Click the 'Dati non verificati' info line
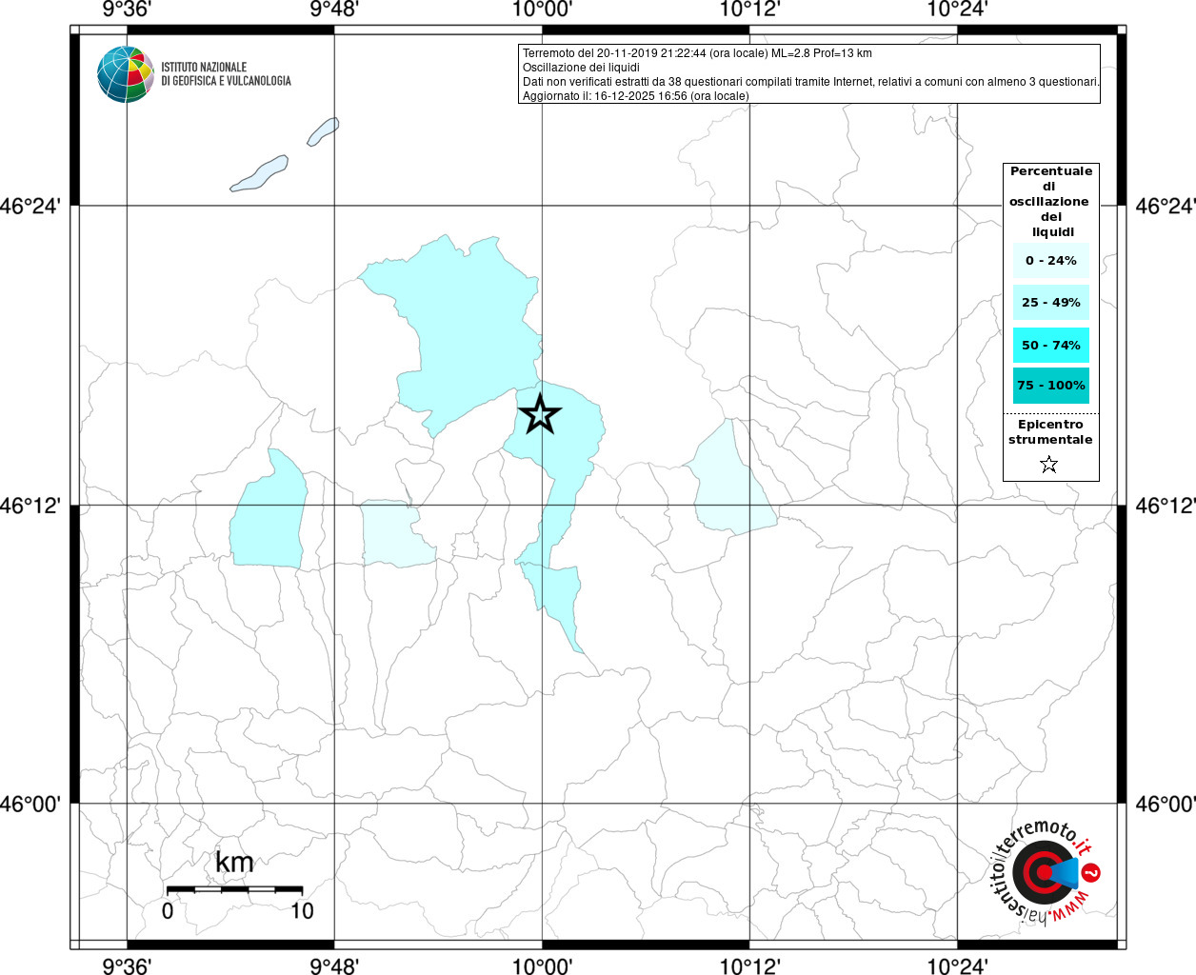 [811, 82]
